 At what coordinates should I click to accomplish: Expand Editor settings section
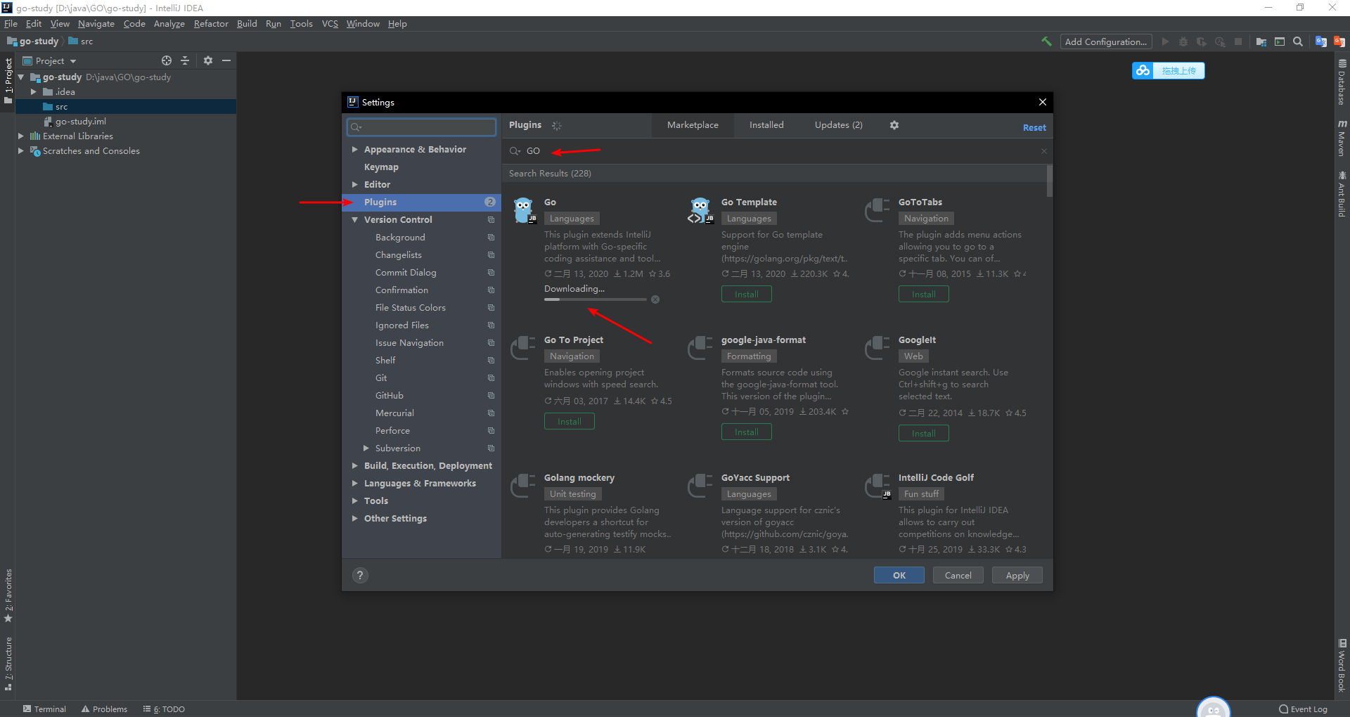[355, 184]
